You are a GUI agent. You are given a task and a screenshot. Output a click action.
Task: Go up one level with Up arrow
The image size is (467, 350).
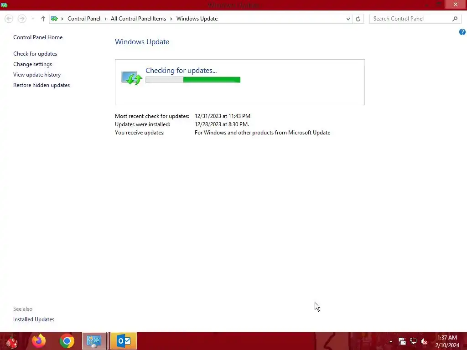click(43, 19)
